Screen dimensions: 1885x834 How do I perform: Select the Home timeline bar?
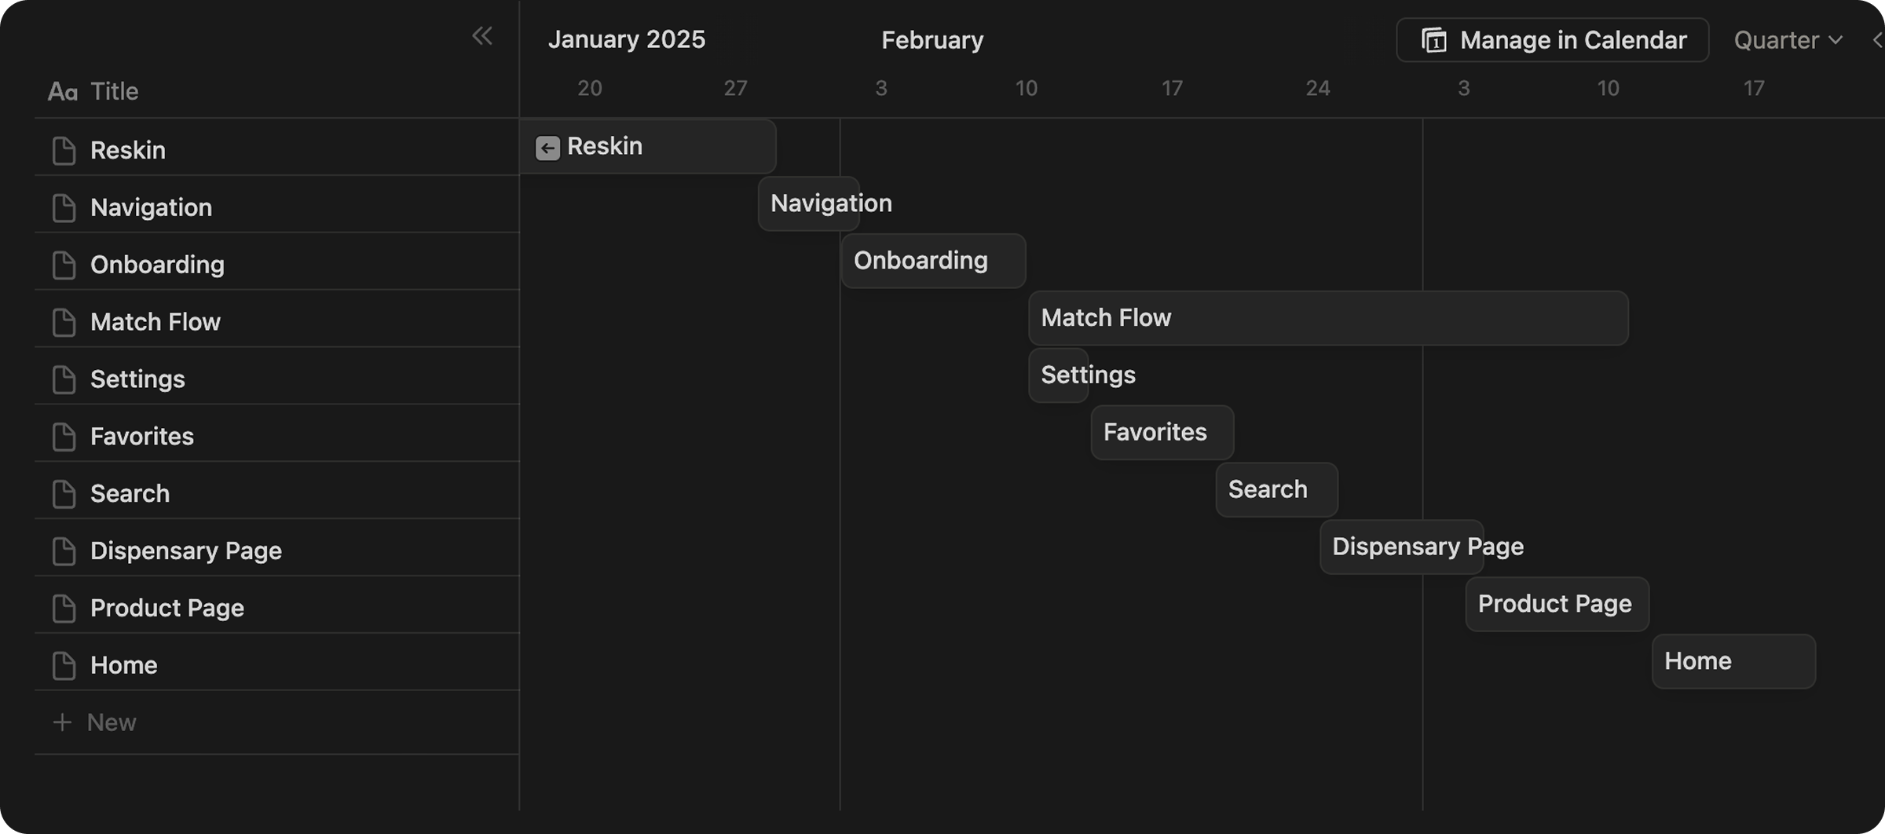[1733, 661]
